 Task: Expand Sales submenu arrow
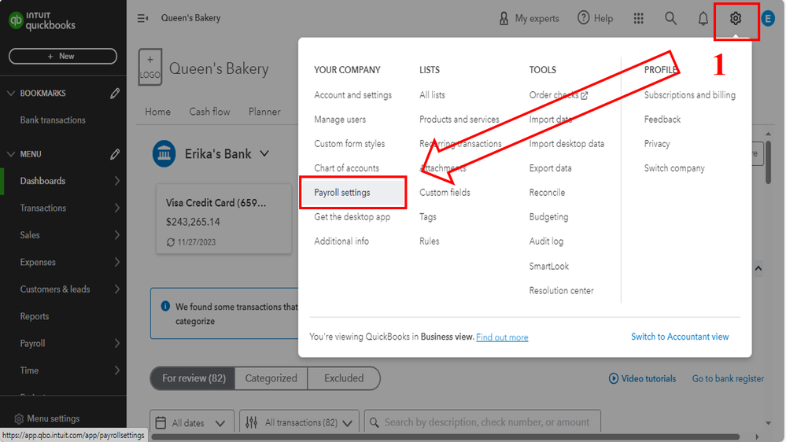(116, 235)
